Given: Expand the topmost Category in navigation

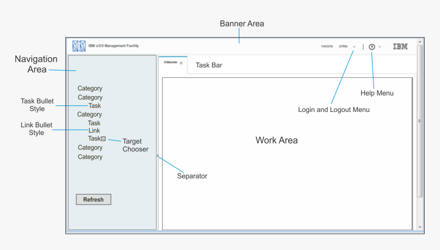Looking at the screenshot, I should click(90, 88).
